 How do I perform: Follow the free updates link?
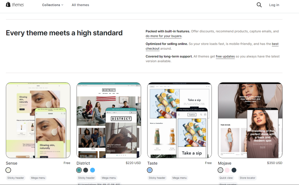pos(225,56)
